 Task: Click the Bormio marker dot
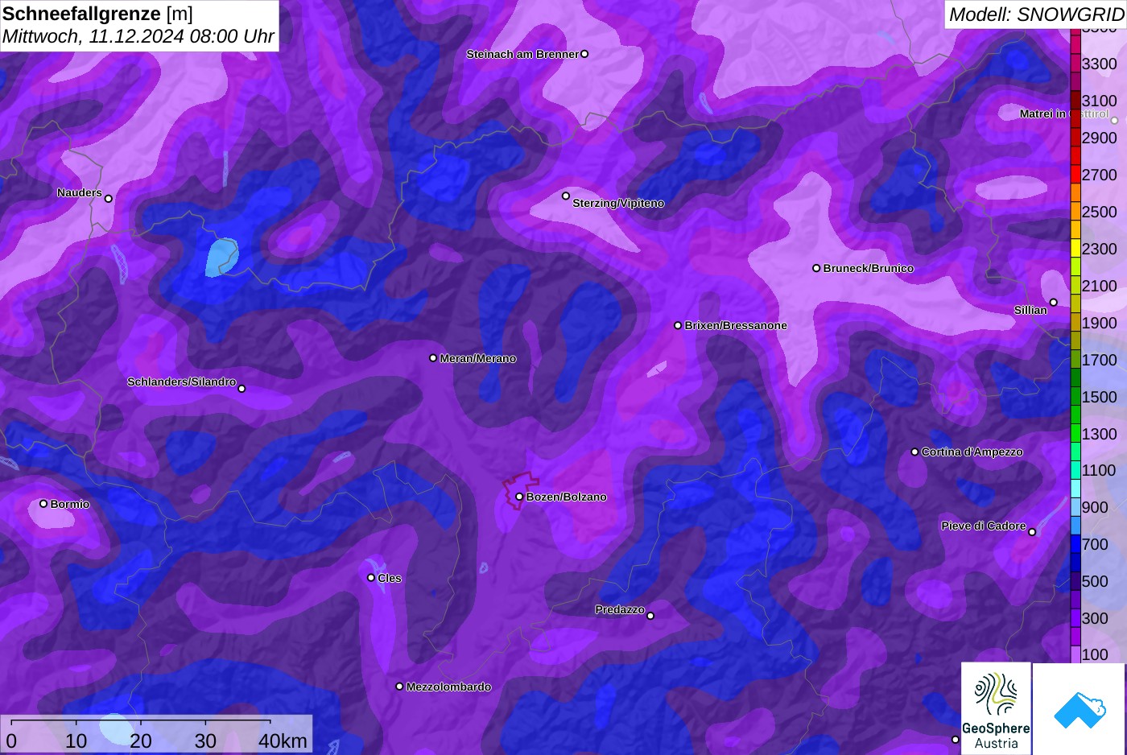pyautogui.click(x=43, y=504)
